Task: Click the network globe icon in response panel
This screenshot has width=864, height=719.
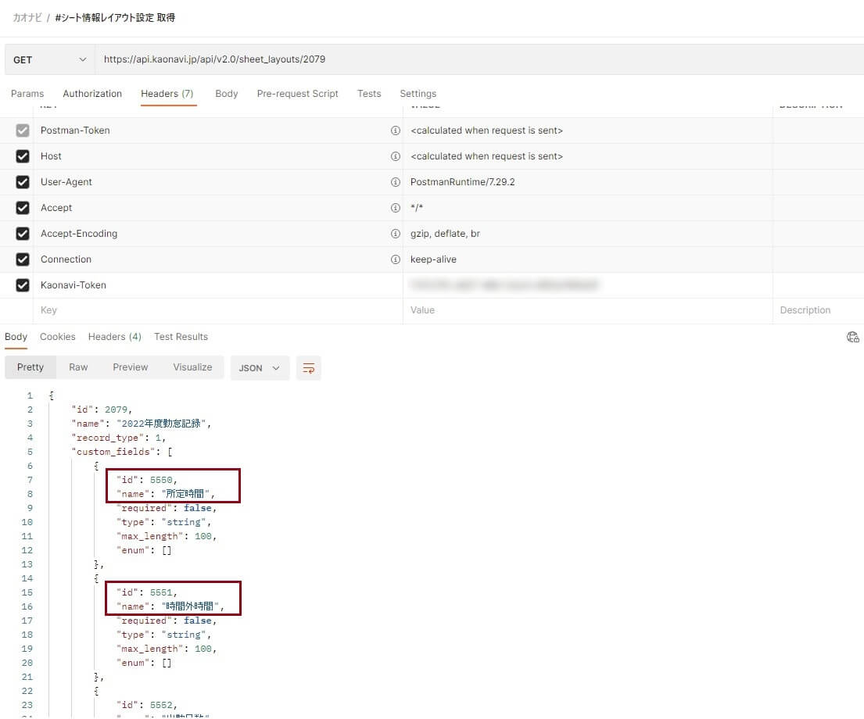Action: point(852,337)
